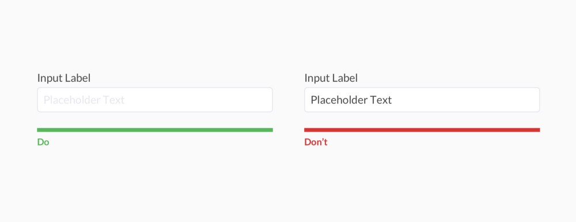Screen dimensions: 576x222
Task: Click empty space inside the Do example field
Action: pyautogui.click(x=206, y=100)
